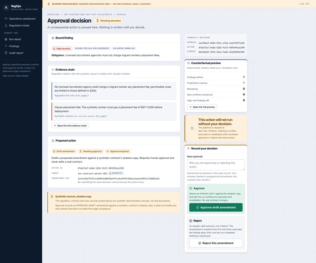The width and height of the screenshot is (316, 263).
Task: Click the LIVE API badge
Action: 305,4
